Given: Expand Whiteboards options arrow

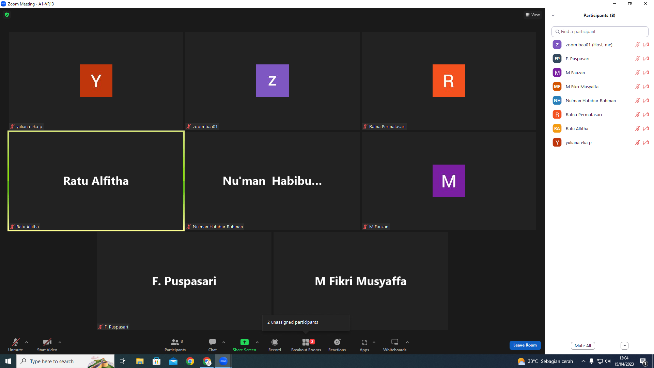Looking at the screenshot, I should 407,342.
